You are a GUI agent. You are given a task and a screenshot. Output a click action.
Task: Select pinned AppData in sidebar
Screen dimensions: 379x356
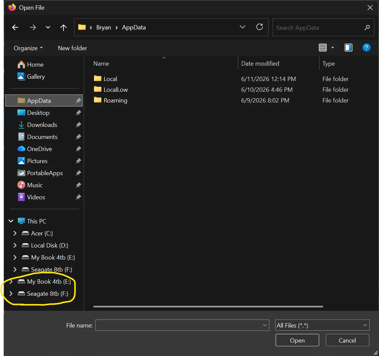point(44,101)
